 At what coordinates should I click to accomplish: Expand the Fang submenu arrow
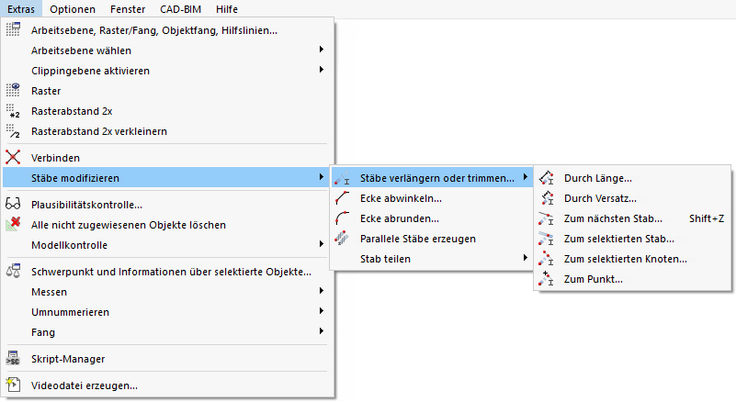322,331
